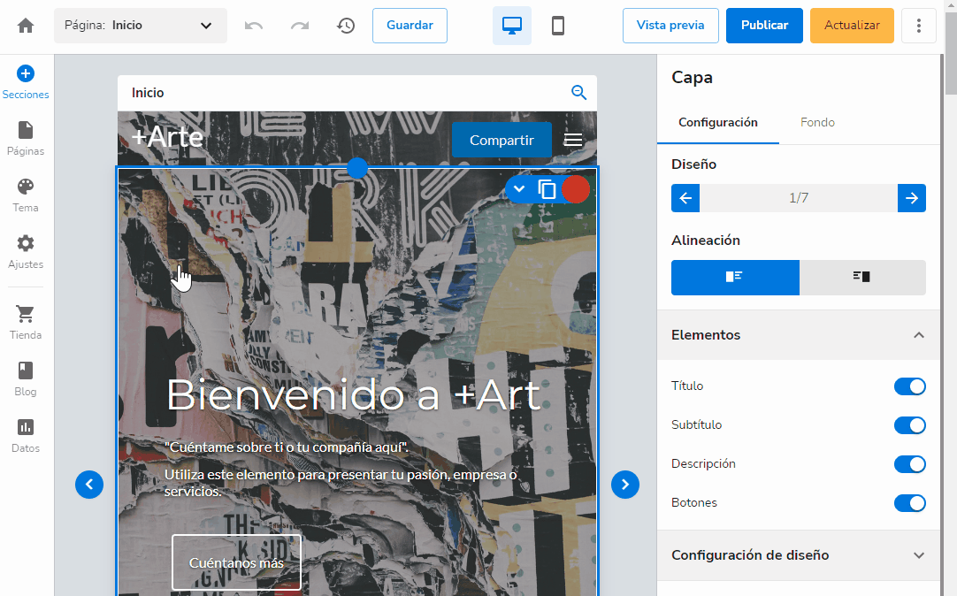The image size is (957, 596).
Task: Set Alineación to right layout
Action: pos(862,278)
